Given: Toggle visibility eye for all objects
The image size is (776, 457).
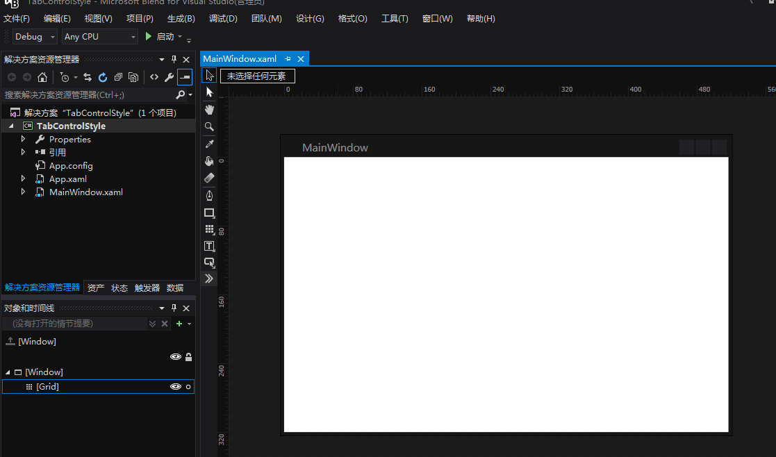Looking at the screenshot, I should click(176, 356).
